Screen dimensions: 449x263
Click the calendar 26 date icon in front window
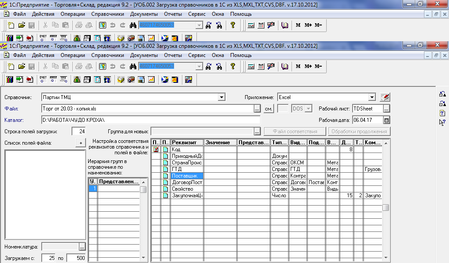(x=175, y=80)
